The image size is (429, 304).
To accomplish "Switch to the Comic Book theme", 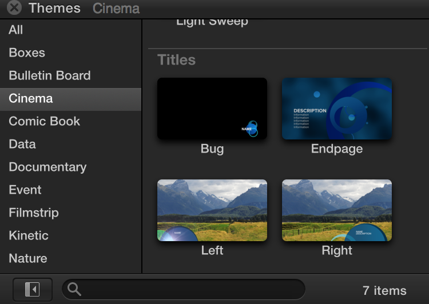I will point(44,121).
